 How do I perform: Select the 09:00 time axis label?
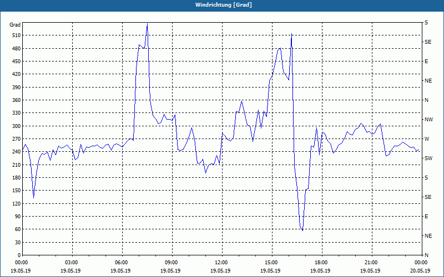(x=170, y=263)
